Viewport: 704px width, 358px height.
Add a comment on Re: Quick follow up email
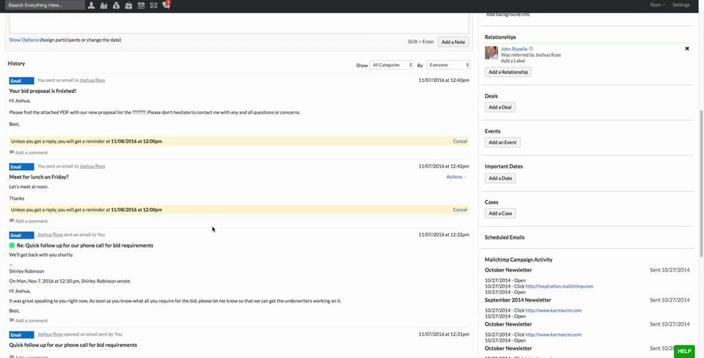32,321
